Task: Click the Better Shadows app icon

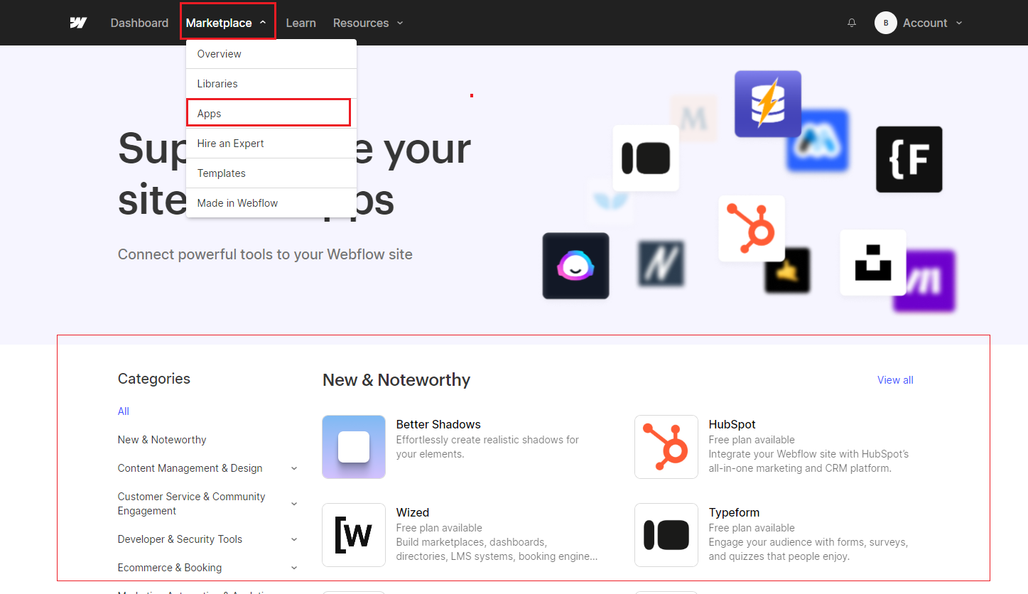Action: click(x=354, y=447)
